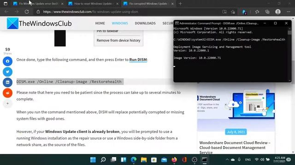Open Microsoft Edge from taskbar

pos(134,159)
